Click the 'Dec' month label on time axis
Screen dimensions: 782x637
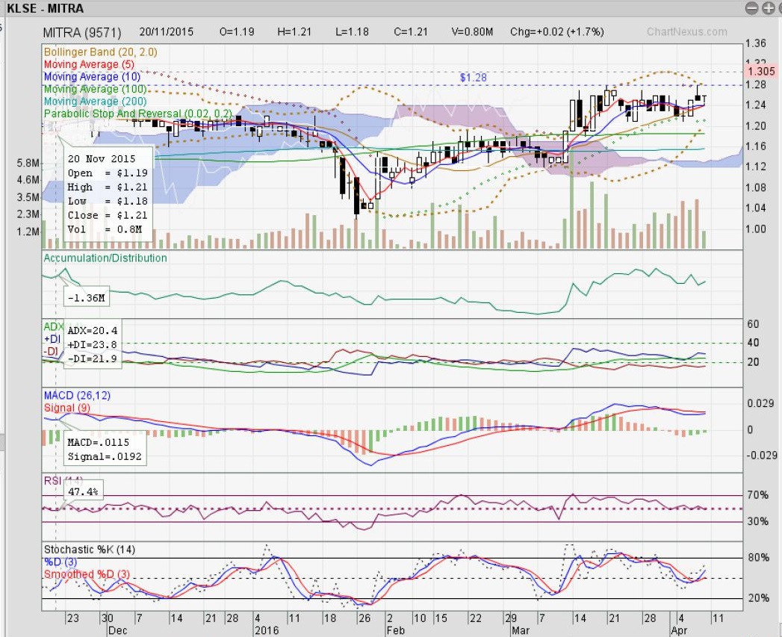click(118, 630)
